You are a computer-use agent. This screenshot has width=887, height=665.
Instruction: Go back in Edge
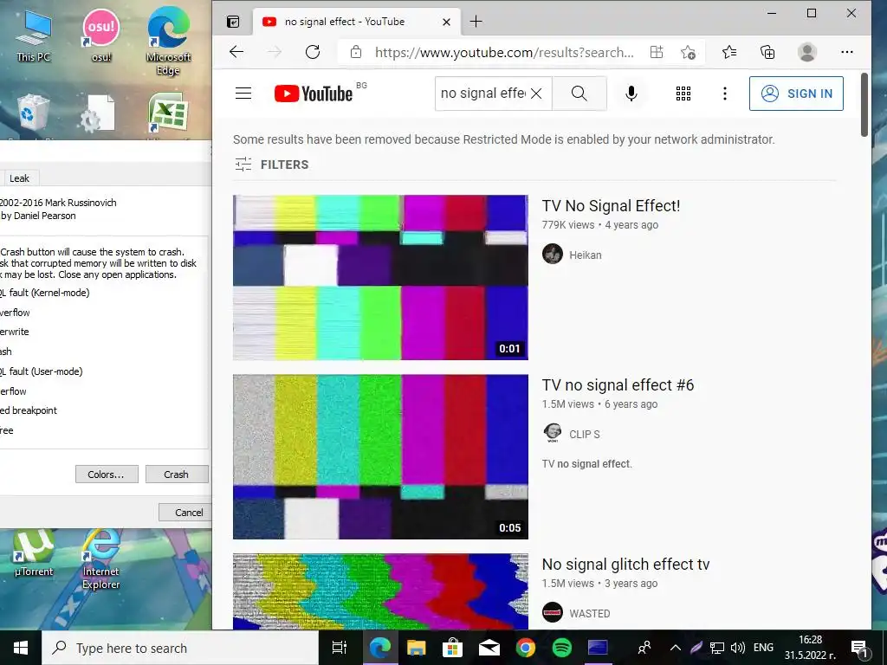[x=236, y=52]
